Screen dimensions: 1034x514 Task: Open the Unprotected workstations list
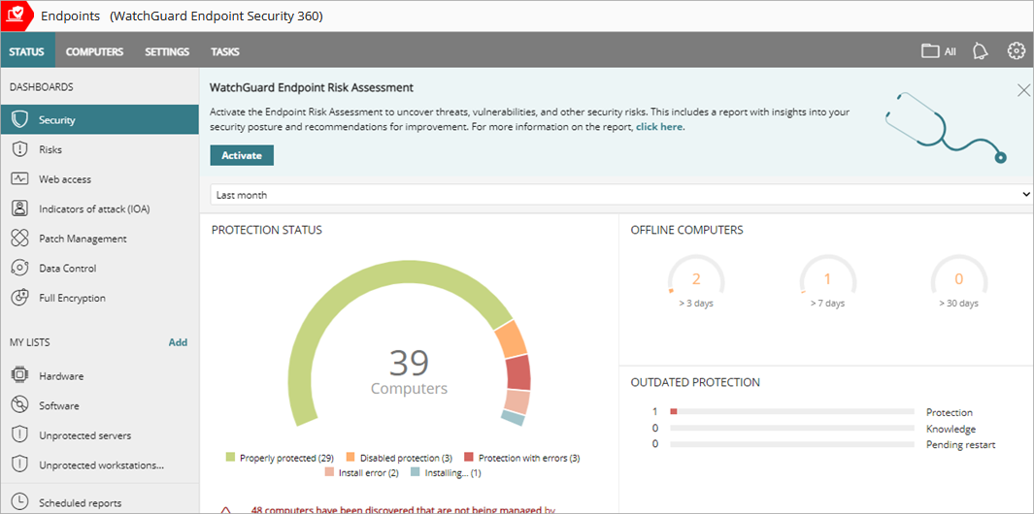100,466
